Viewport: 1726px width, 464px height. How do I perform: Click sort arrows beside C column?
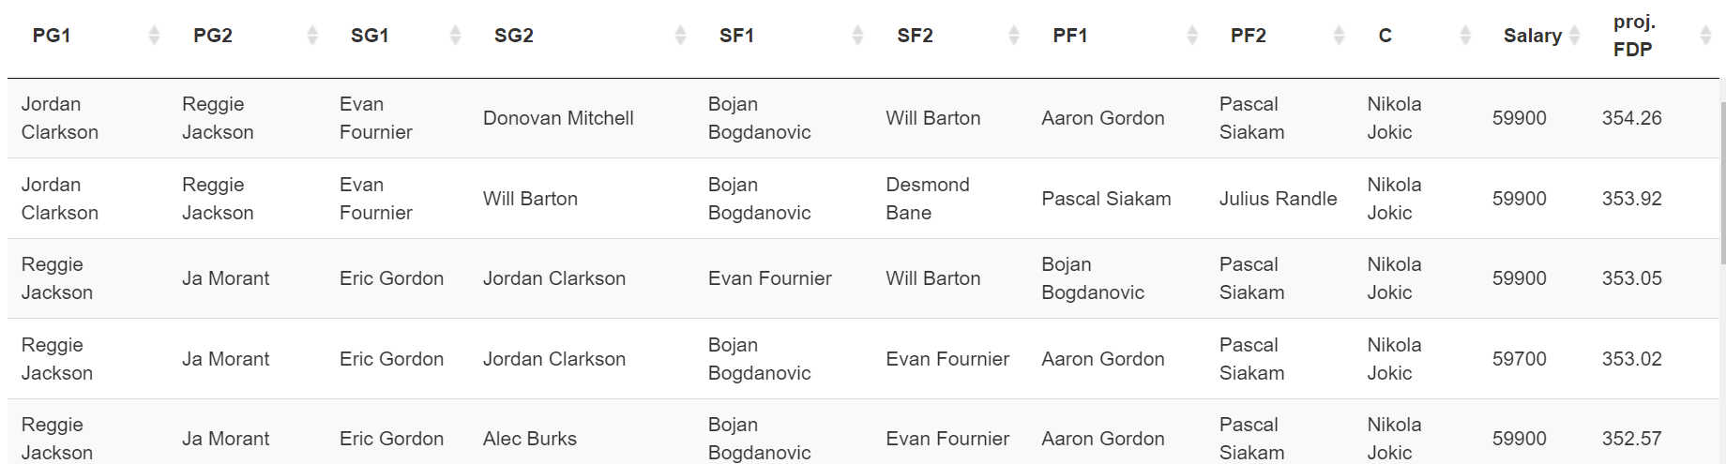[1465, 36]
